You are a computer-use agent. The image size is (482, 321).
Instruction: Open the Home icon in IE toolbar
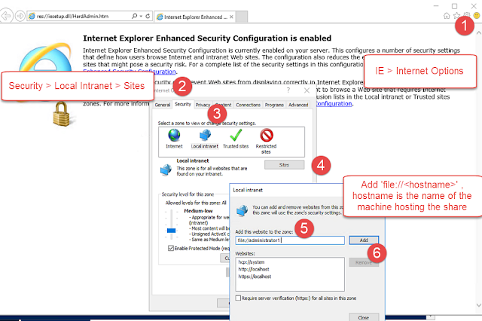(447, 16)
